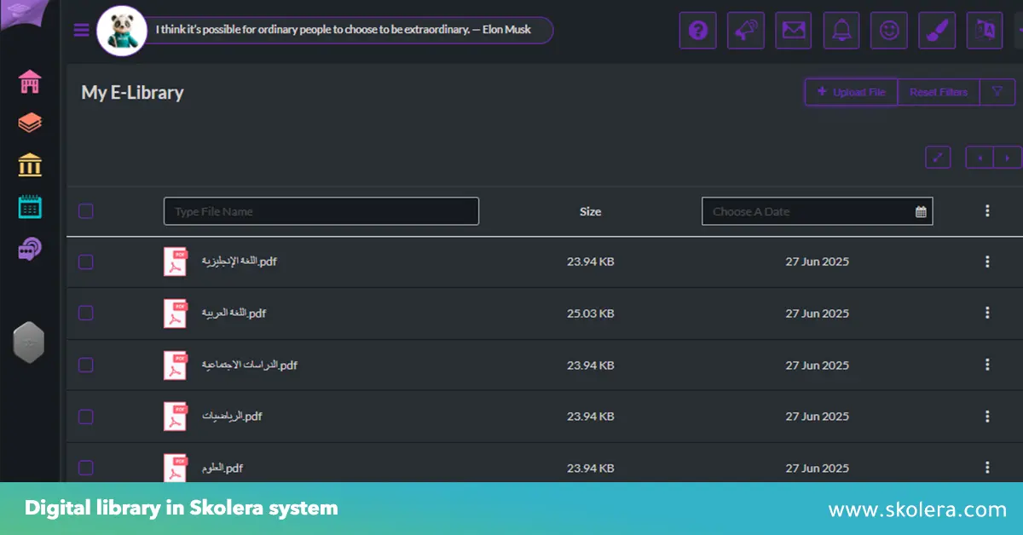
Task: Check notifications using the bell icon
Action: [x=841, y=30]
